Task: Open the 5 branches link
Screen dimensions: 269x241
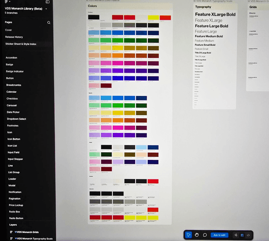Action: [x=11, y=13]
